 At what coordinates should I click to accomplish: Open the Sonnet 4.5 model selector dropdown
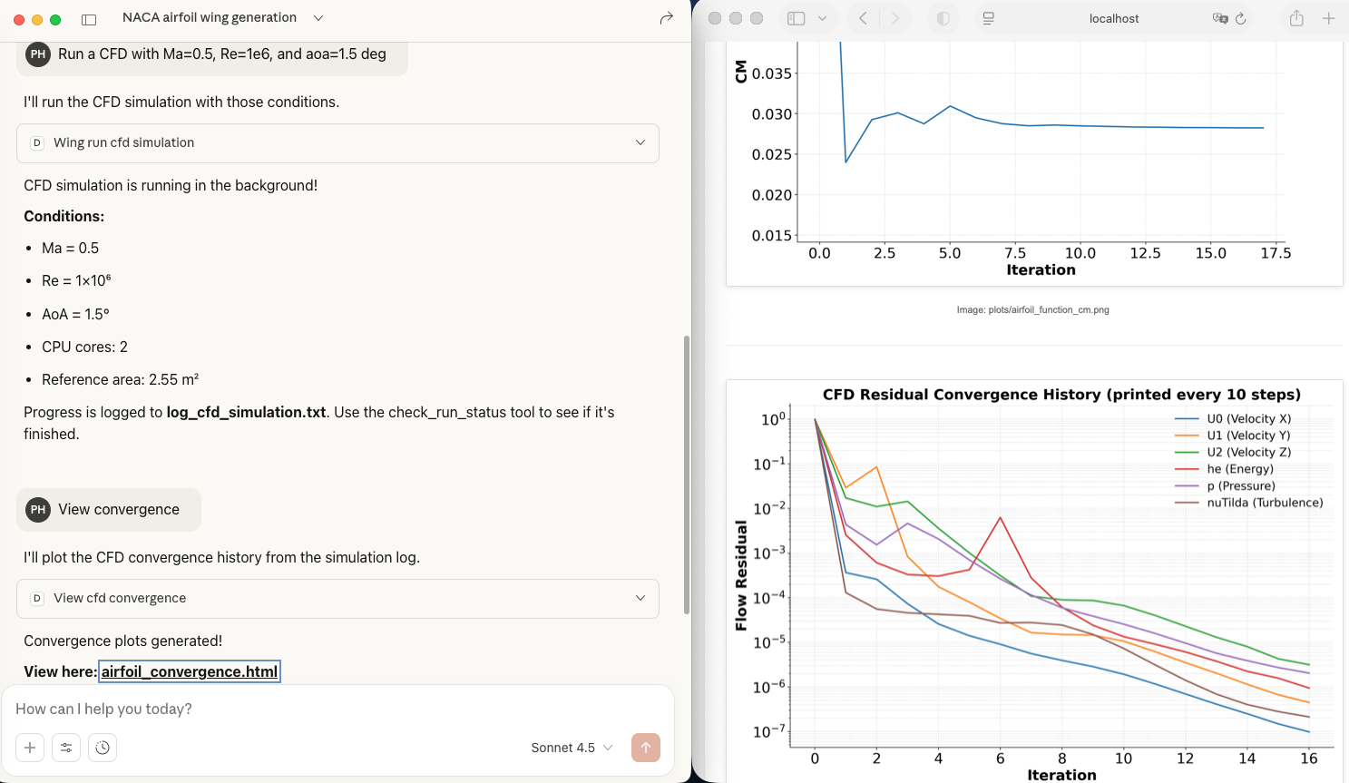(572, 748)
